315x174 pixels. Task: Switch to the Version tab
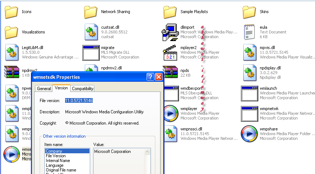(61, 88)
